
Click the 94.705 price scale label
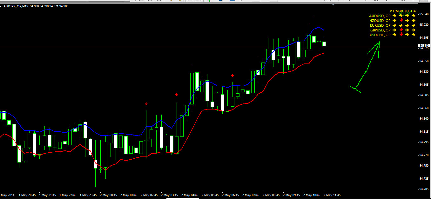[x=424, y=189]
